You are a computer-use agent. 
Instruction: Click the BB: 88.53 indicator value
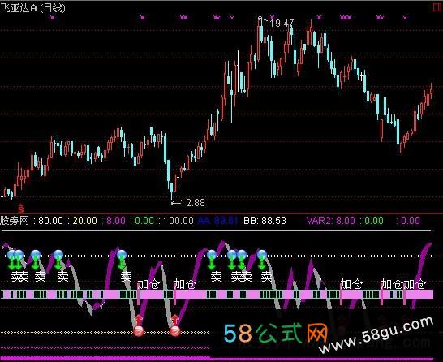click(x=265, y=221)
